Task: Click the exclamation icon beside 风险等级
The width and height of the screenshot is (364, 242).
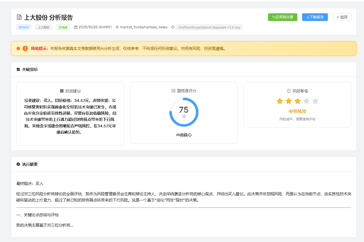Action: pyautogui.click(x=289, y=91)
